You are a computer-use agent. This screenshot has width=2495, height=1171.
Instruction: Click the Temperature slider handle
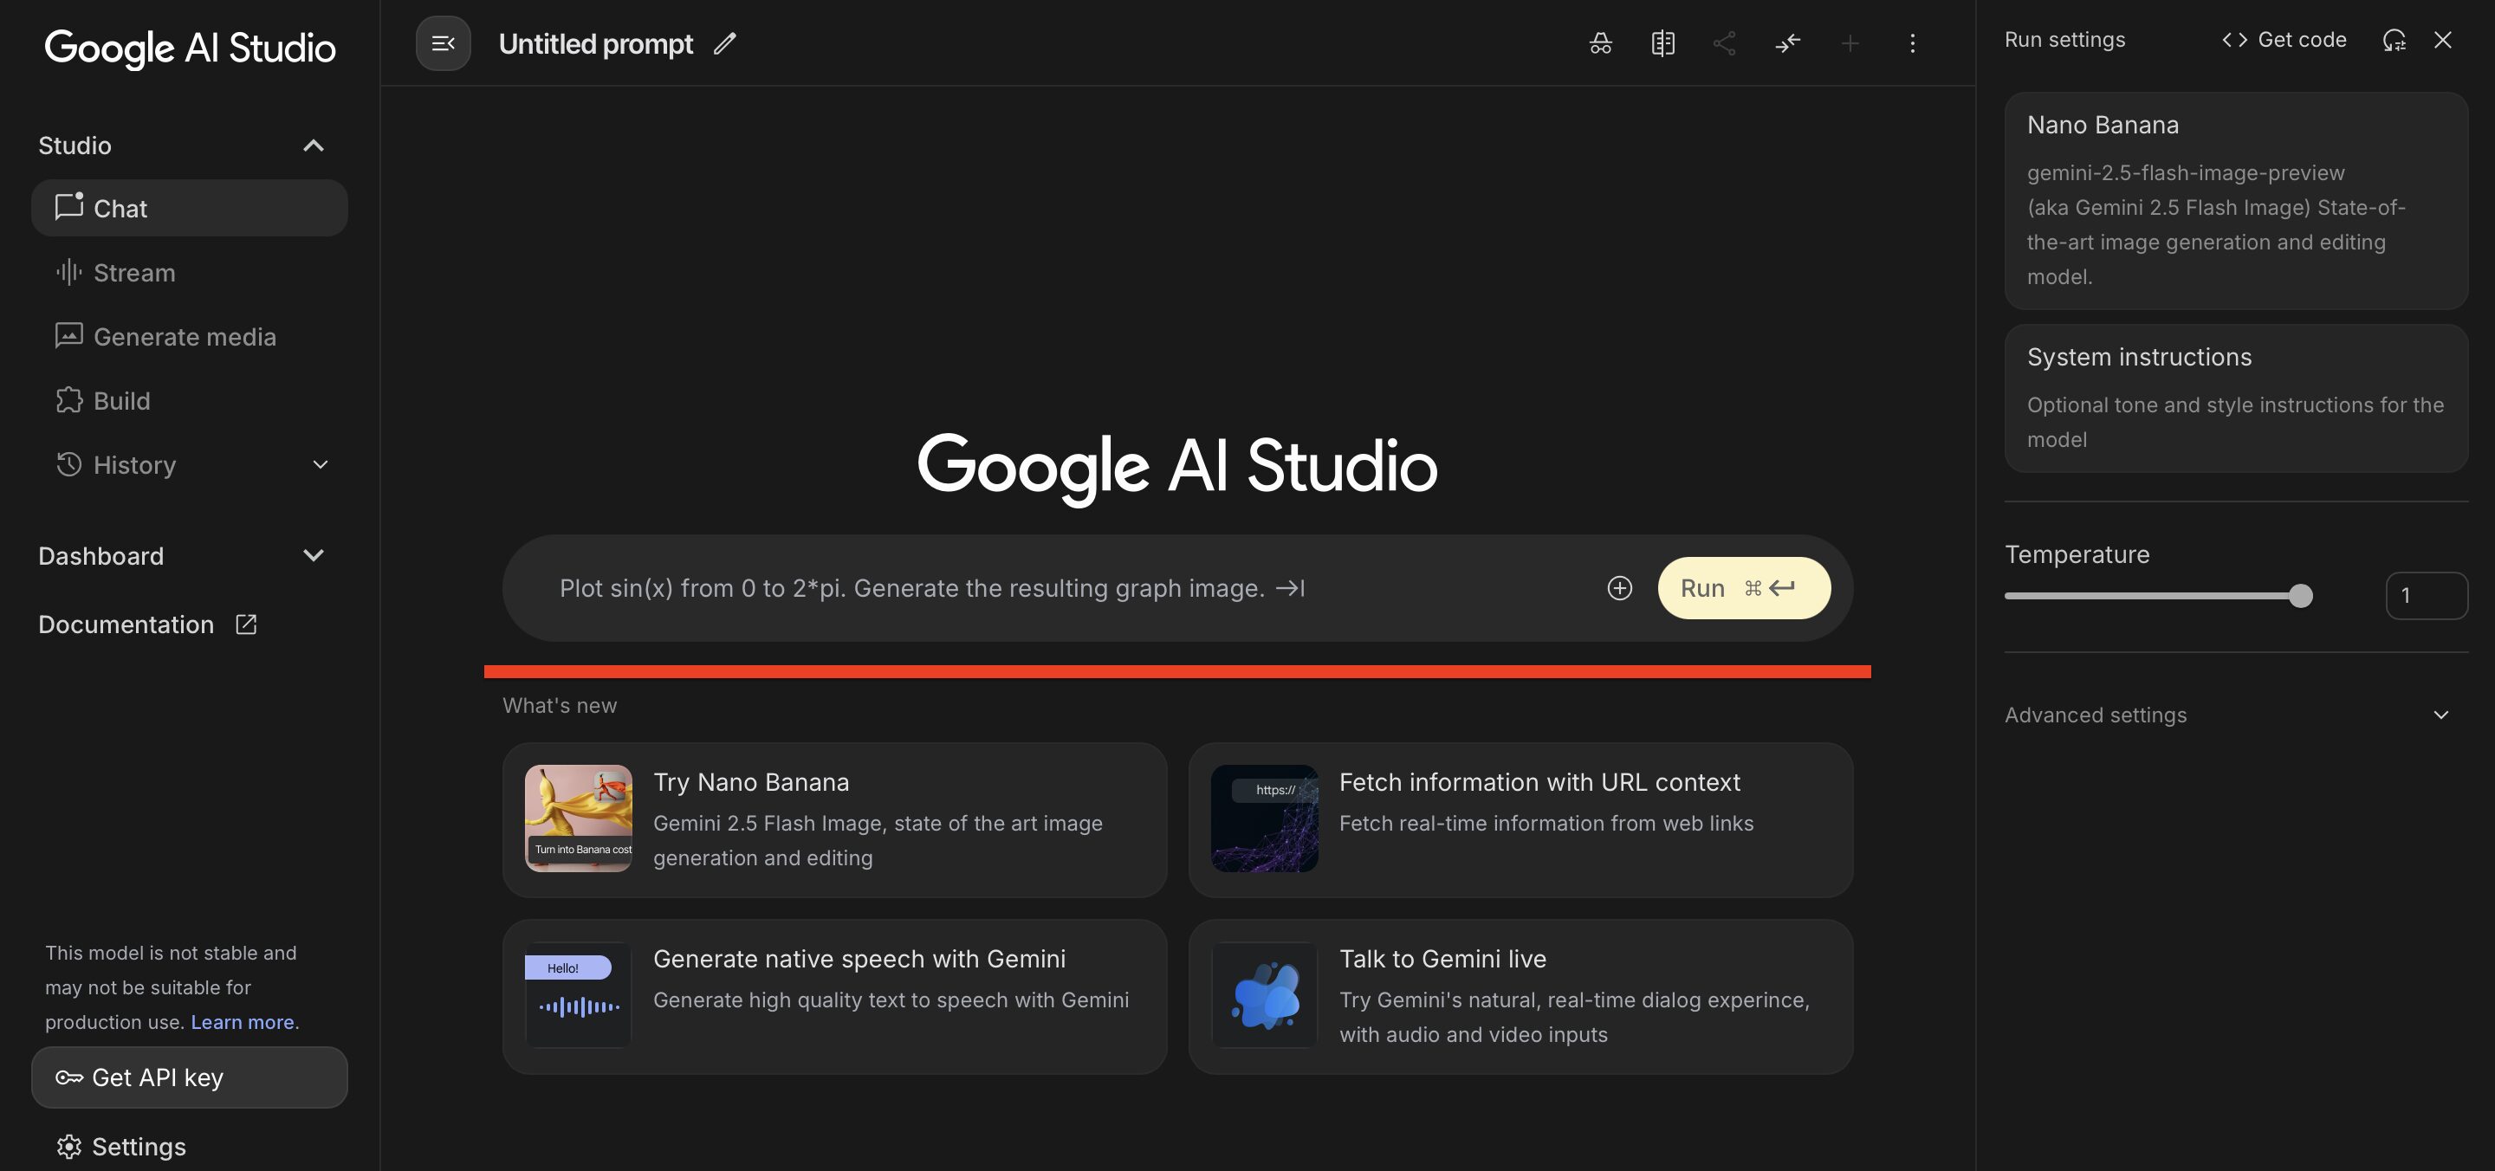coord(2300,596)
